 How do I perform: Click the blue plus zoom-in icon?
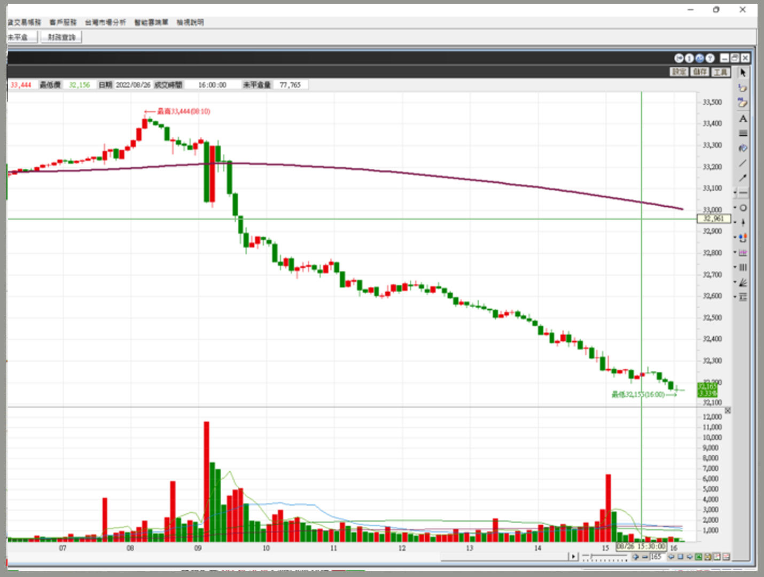(635, 557)
